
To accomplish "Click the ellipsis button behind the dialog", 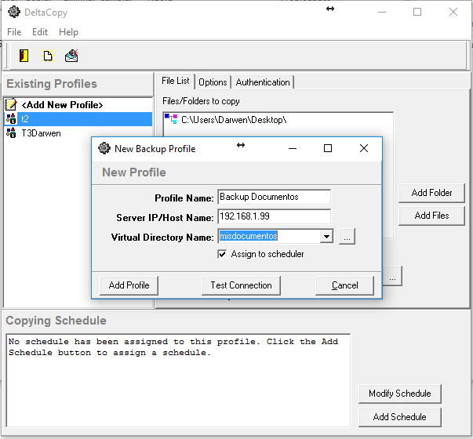I will pos(392,276).
